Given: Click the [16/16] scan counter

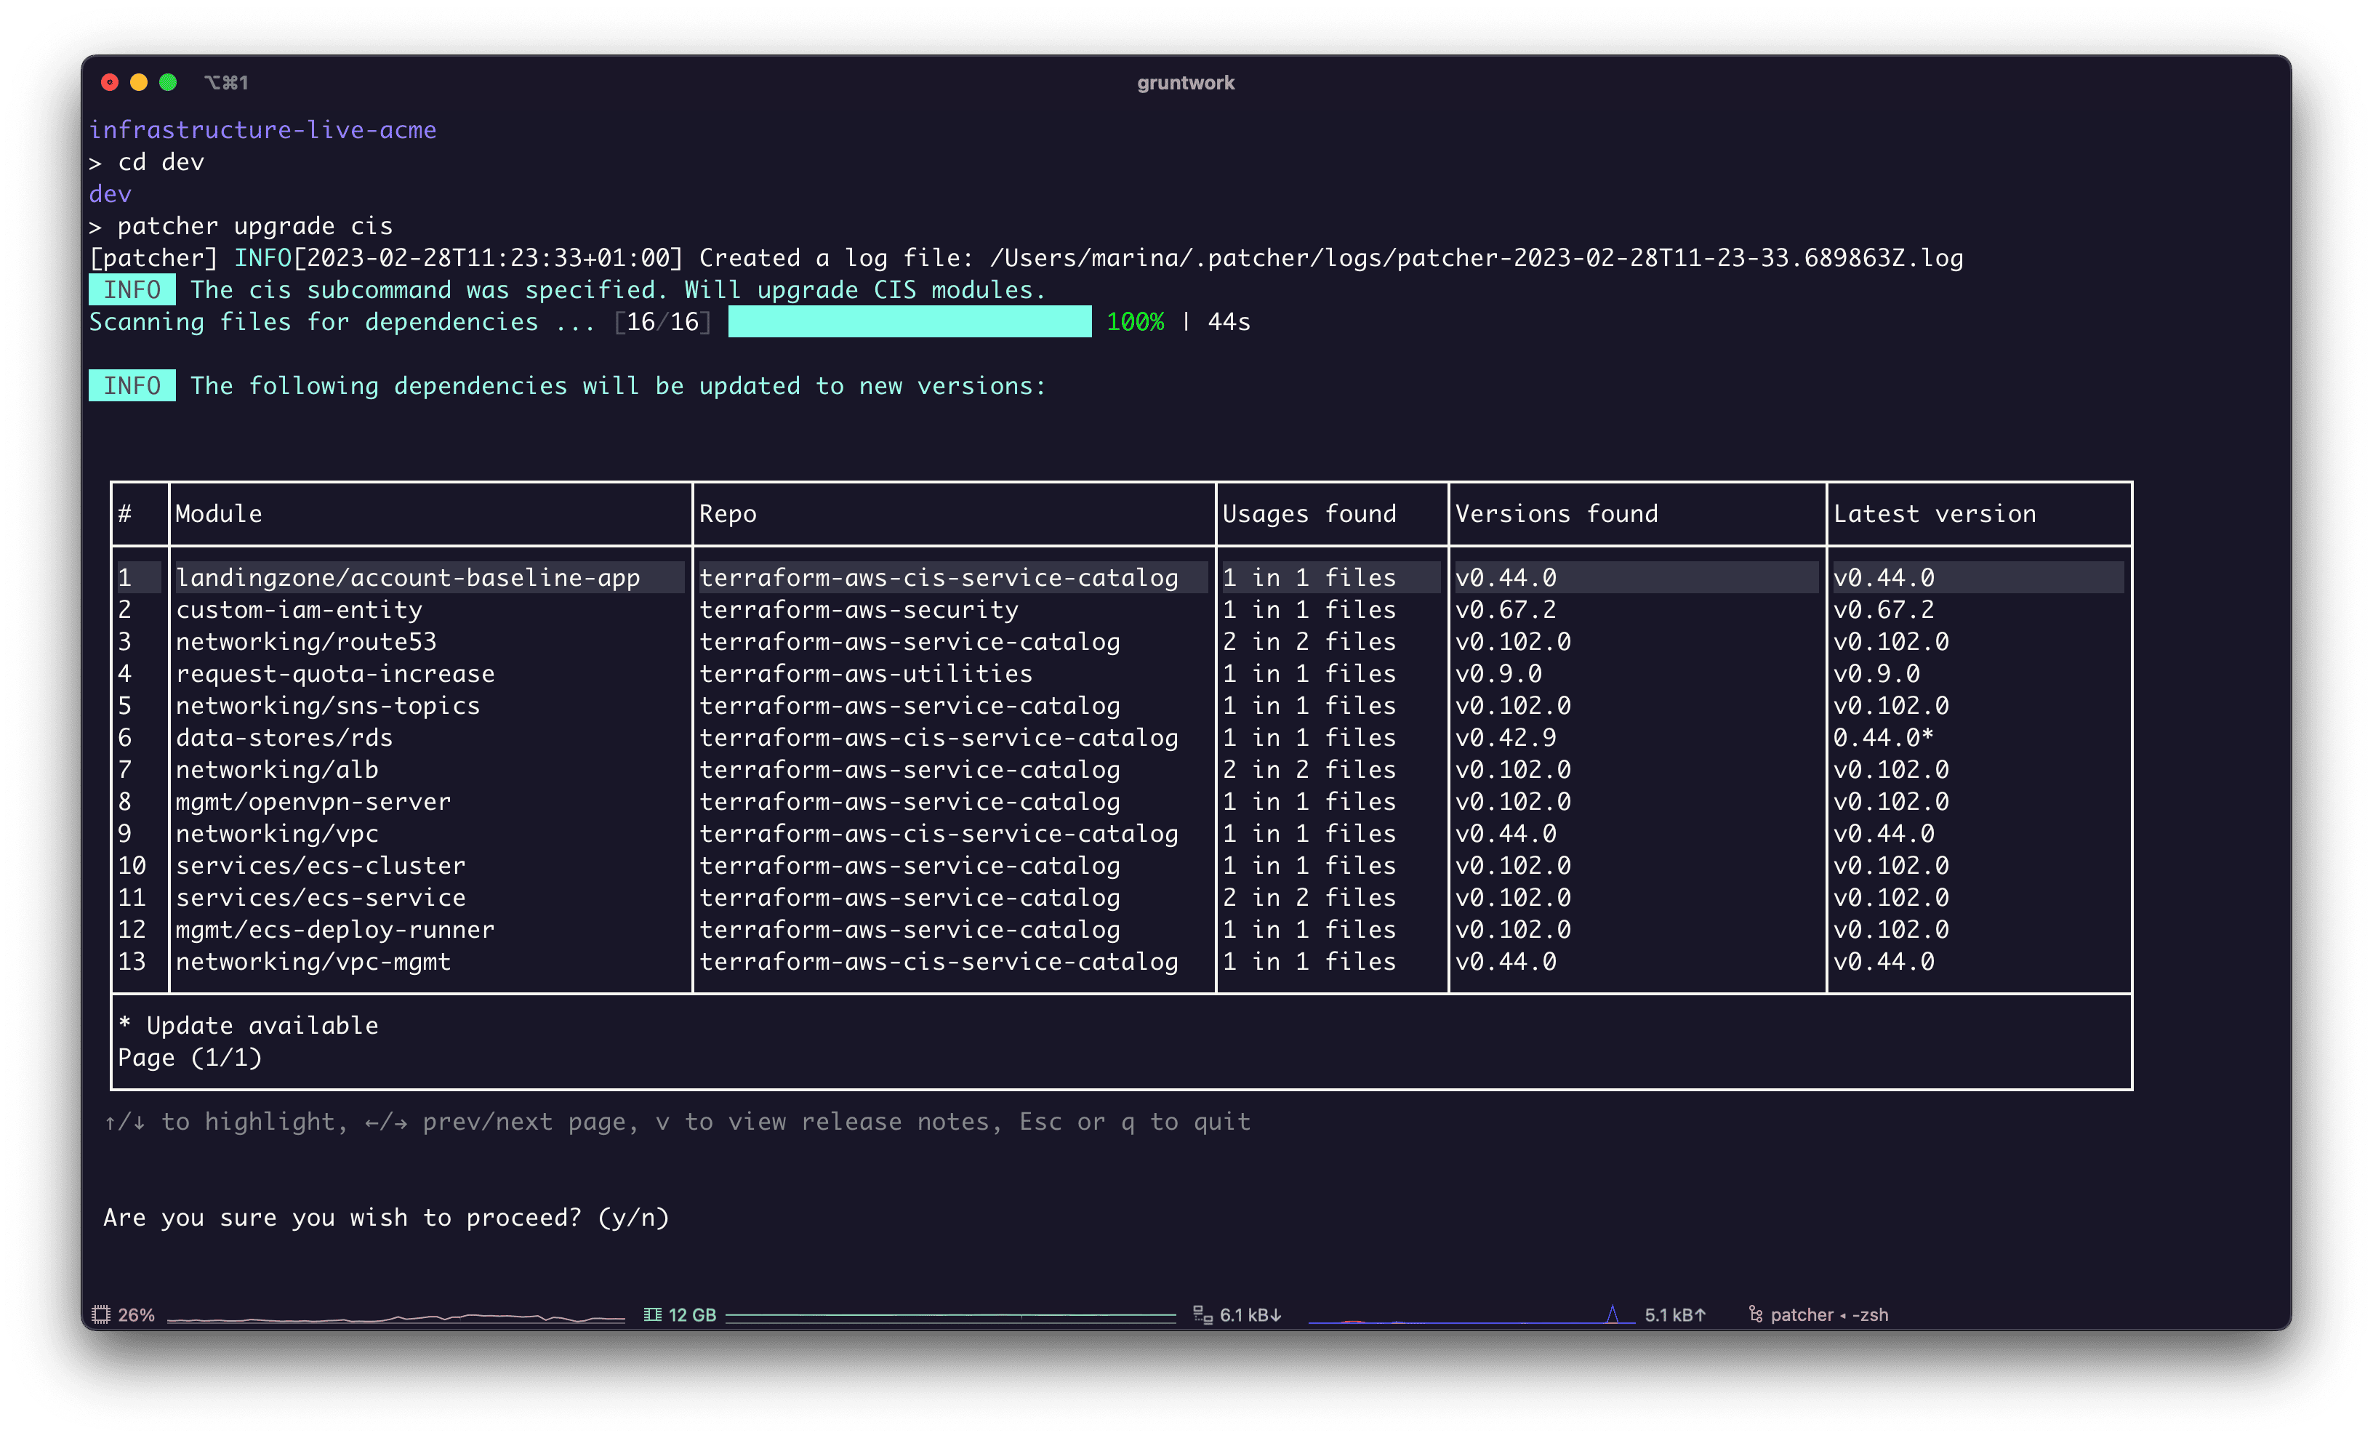Looking at the screenshot, I should 662,321.
